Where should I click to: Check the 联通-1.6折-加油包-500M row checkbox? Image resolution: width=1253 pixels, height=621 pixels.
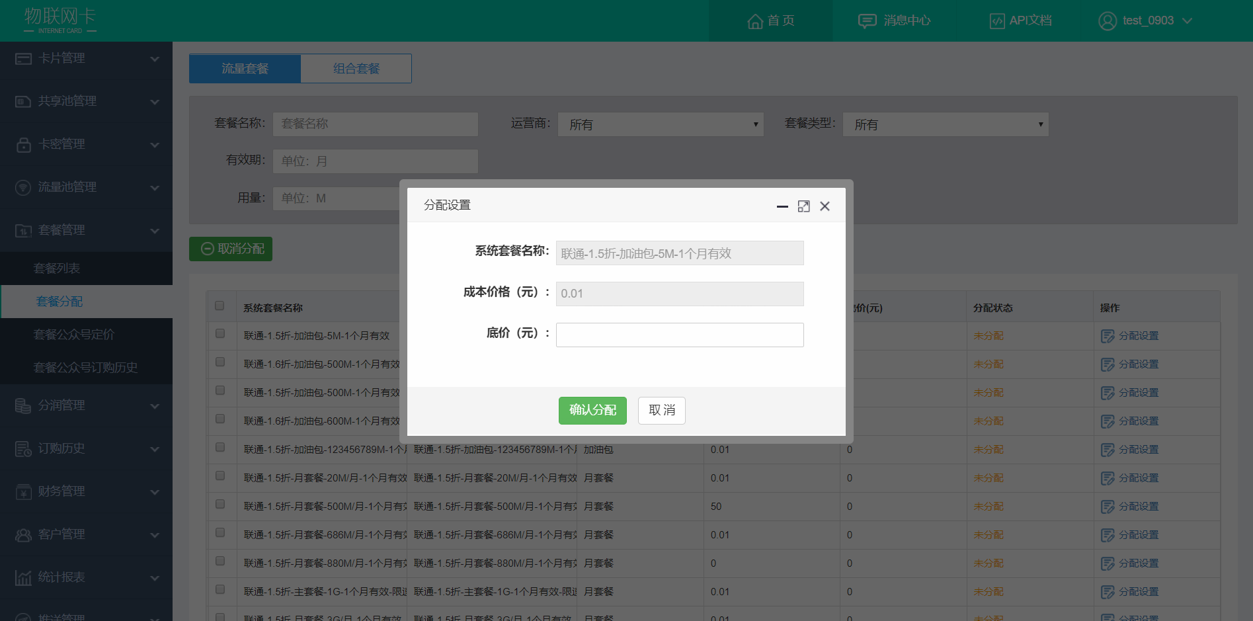pos(220,362)
